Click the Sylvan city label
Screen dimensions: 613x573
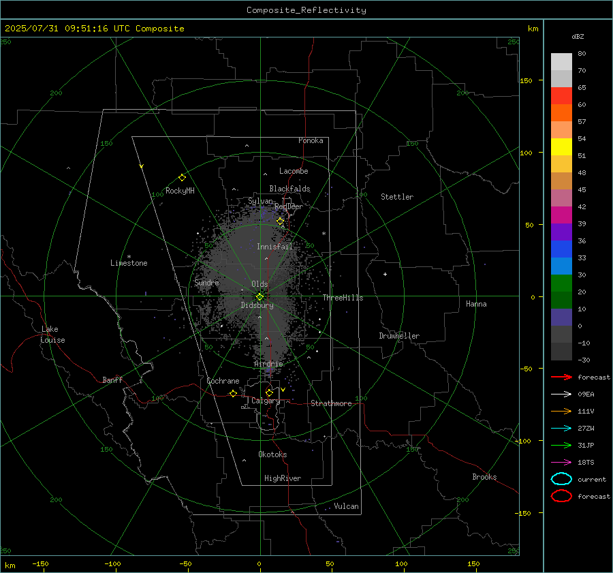pos(260,201)
